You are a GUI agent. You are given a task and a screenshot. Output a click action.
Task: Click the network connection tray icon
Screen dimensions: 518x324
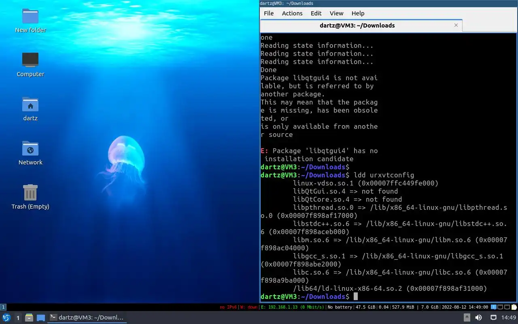click(x=493, y=318)
